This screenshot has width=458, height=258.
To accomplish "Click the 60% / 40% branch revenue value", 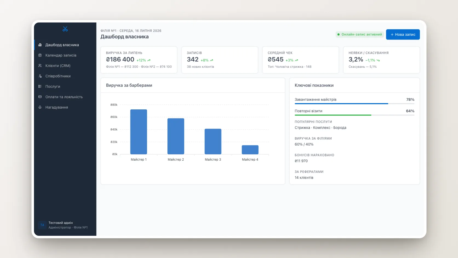I will (x=304, y=144).
